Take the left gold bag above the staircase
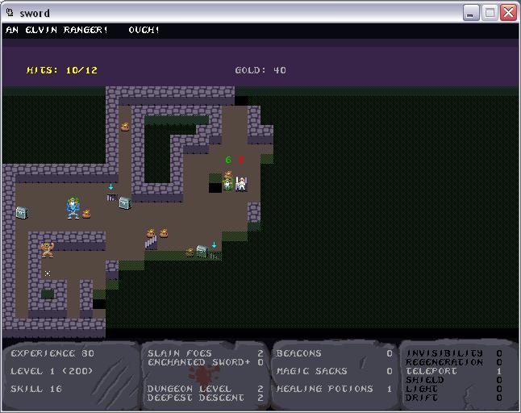The width and height of the screenshot is (521, 413). point(151,233)
